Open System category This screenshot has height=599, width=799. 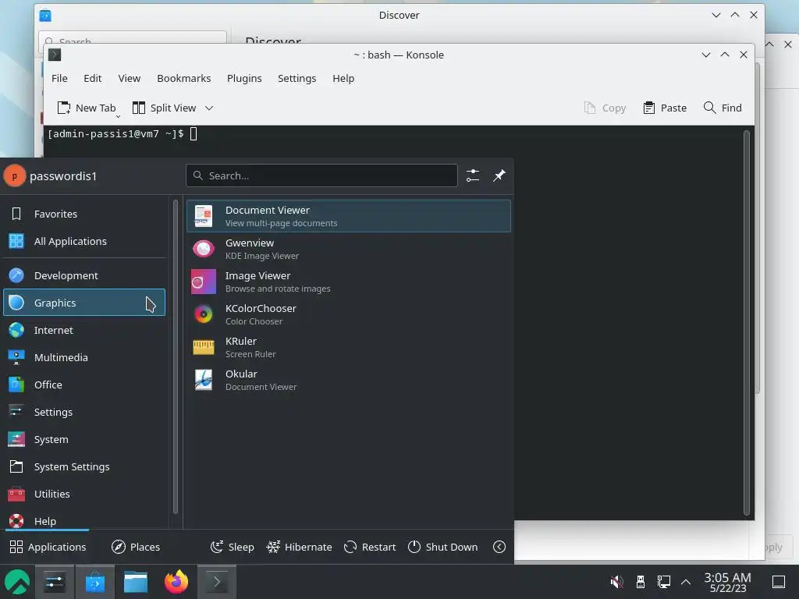coord(84,439)
